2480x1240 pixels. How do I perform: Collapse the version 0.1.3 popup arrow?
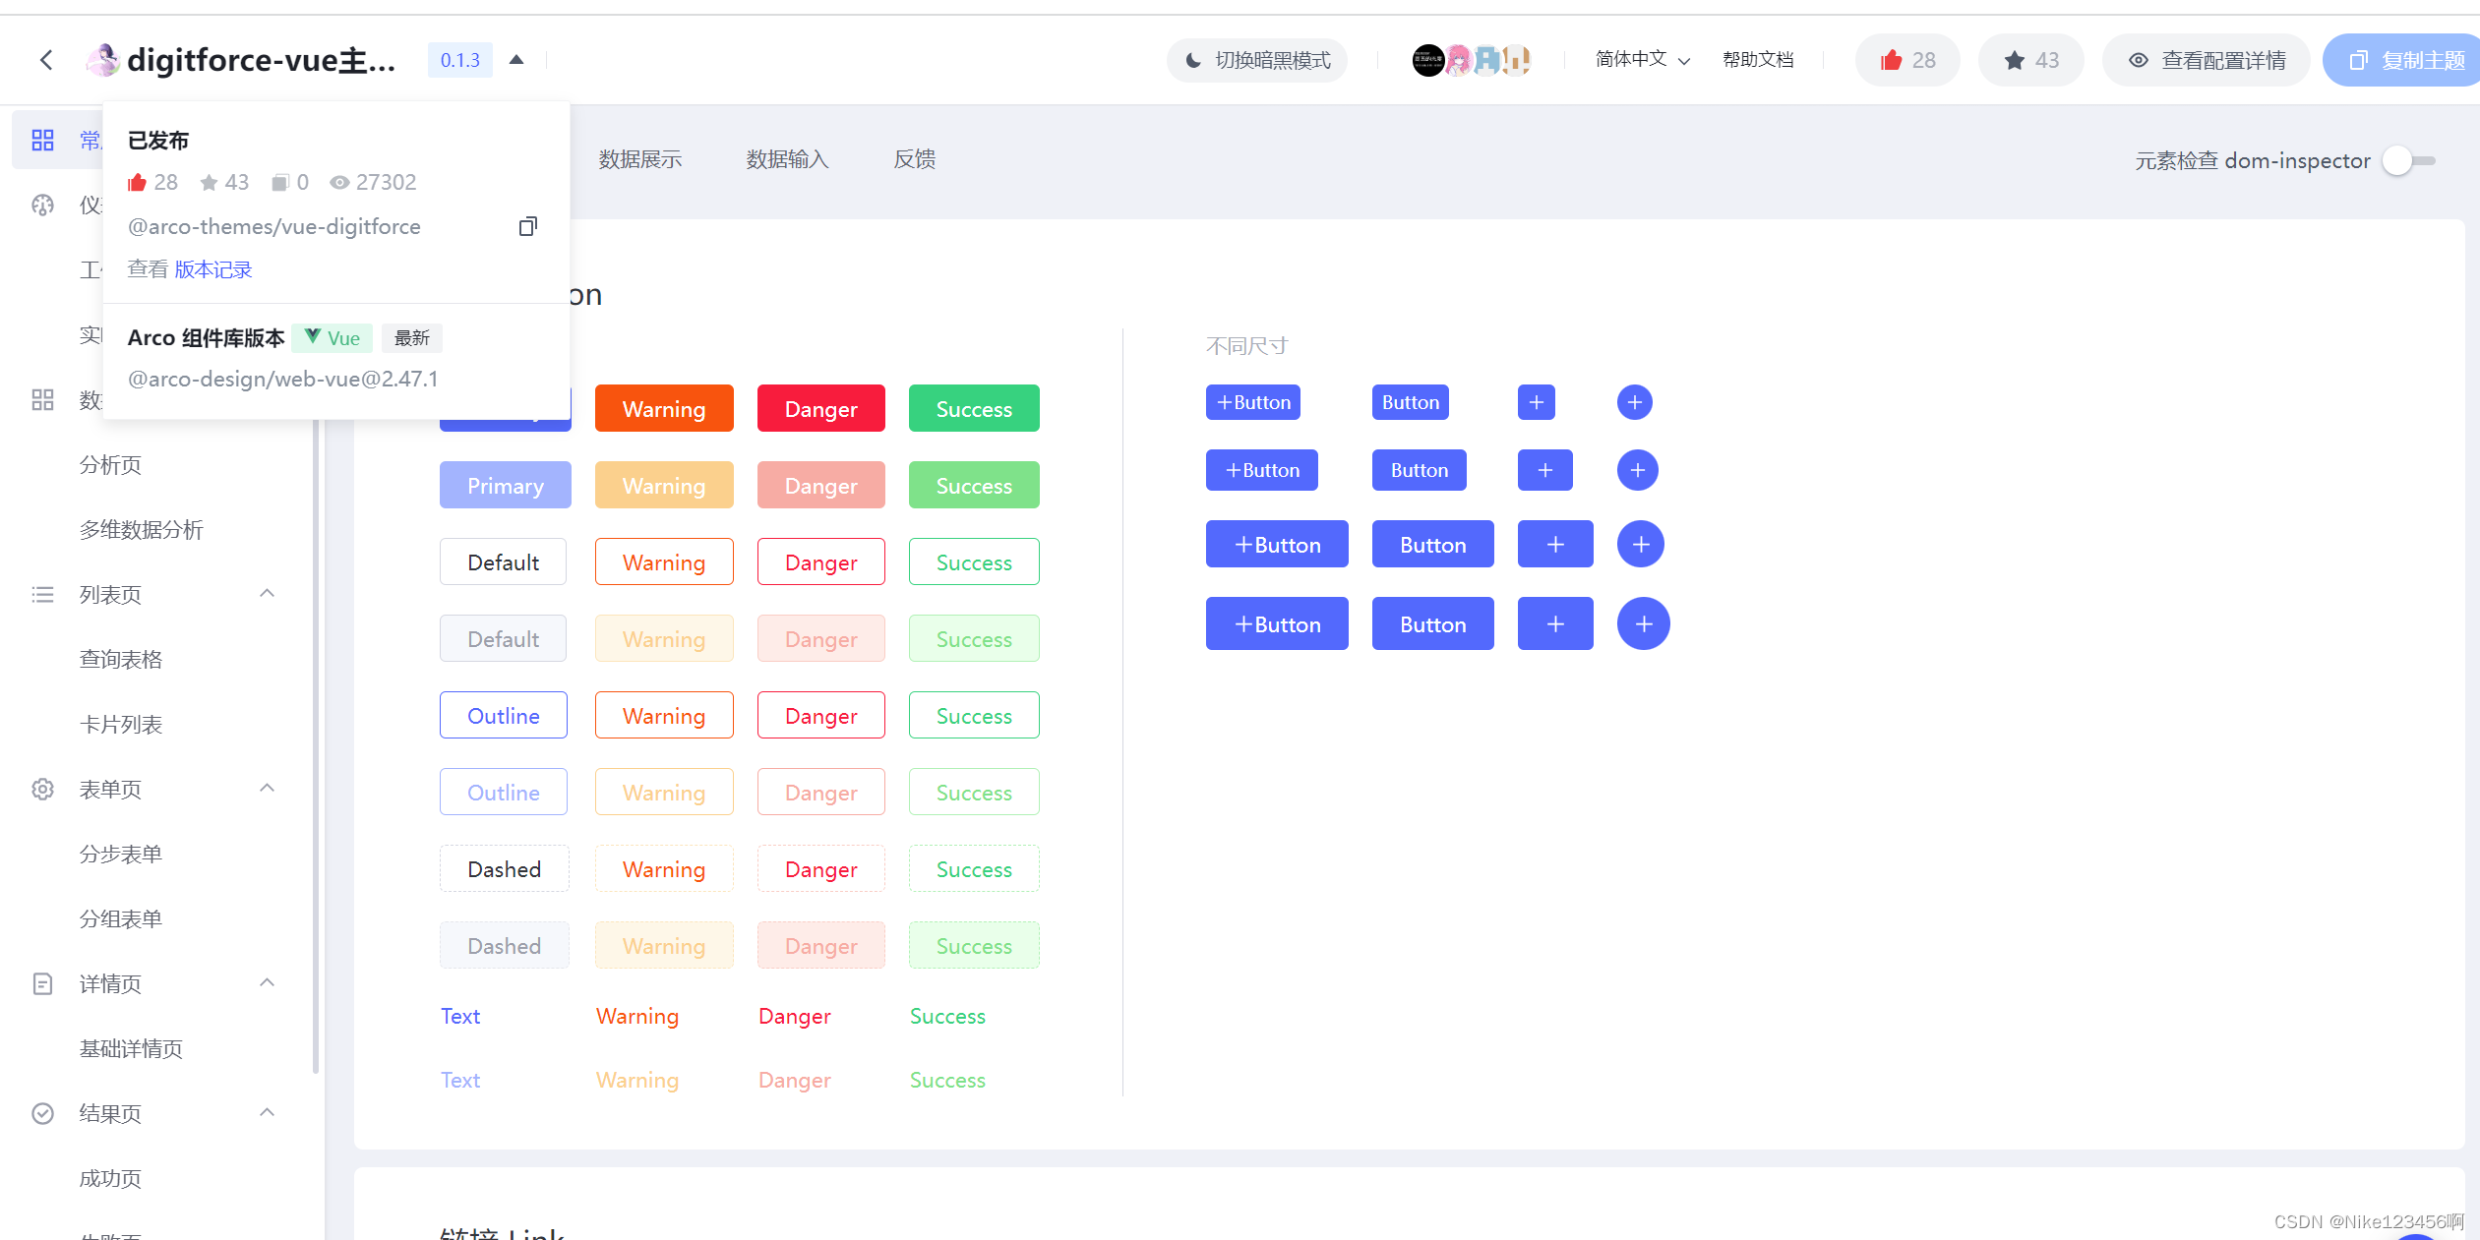(516, 60)
